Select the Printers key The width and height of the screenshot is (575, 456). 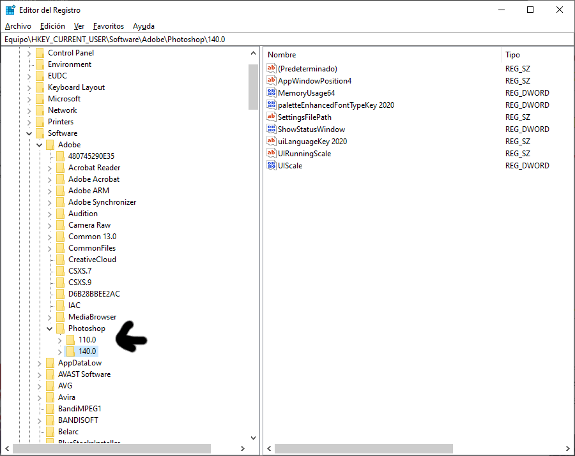click(x=61, y=122)
